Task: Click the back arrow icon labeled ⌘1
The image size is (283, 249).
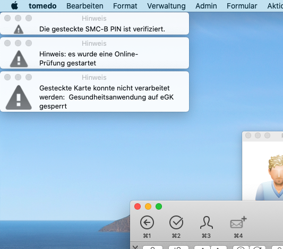Action: 147,222
